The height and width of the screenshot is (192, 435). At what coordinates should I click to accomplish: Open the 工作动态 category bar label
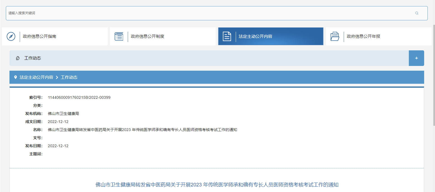(x=33, y=58)
